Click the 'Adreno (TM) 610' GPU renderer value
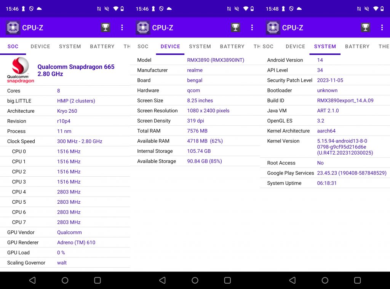Image resolution: width=390 pixels, height=289 pixels. point(76,243)
